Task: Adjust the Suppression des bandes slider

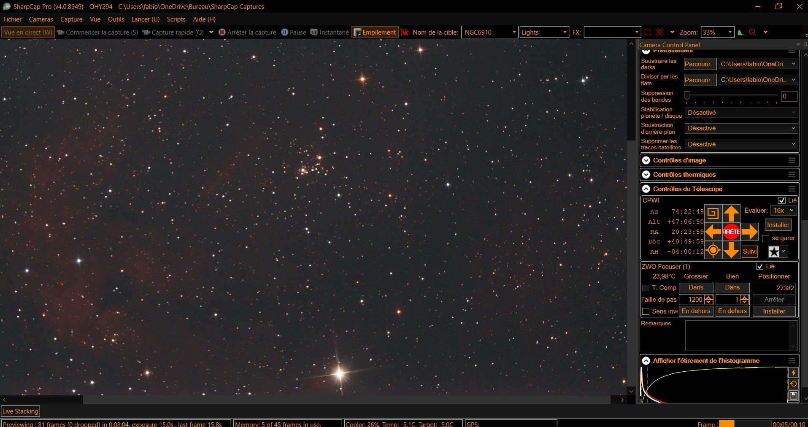Action: point(732,96)
